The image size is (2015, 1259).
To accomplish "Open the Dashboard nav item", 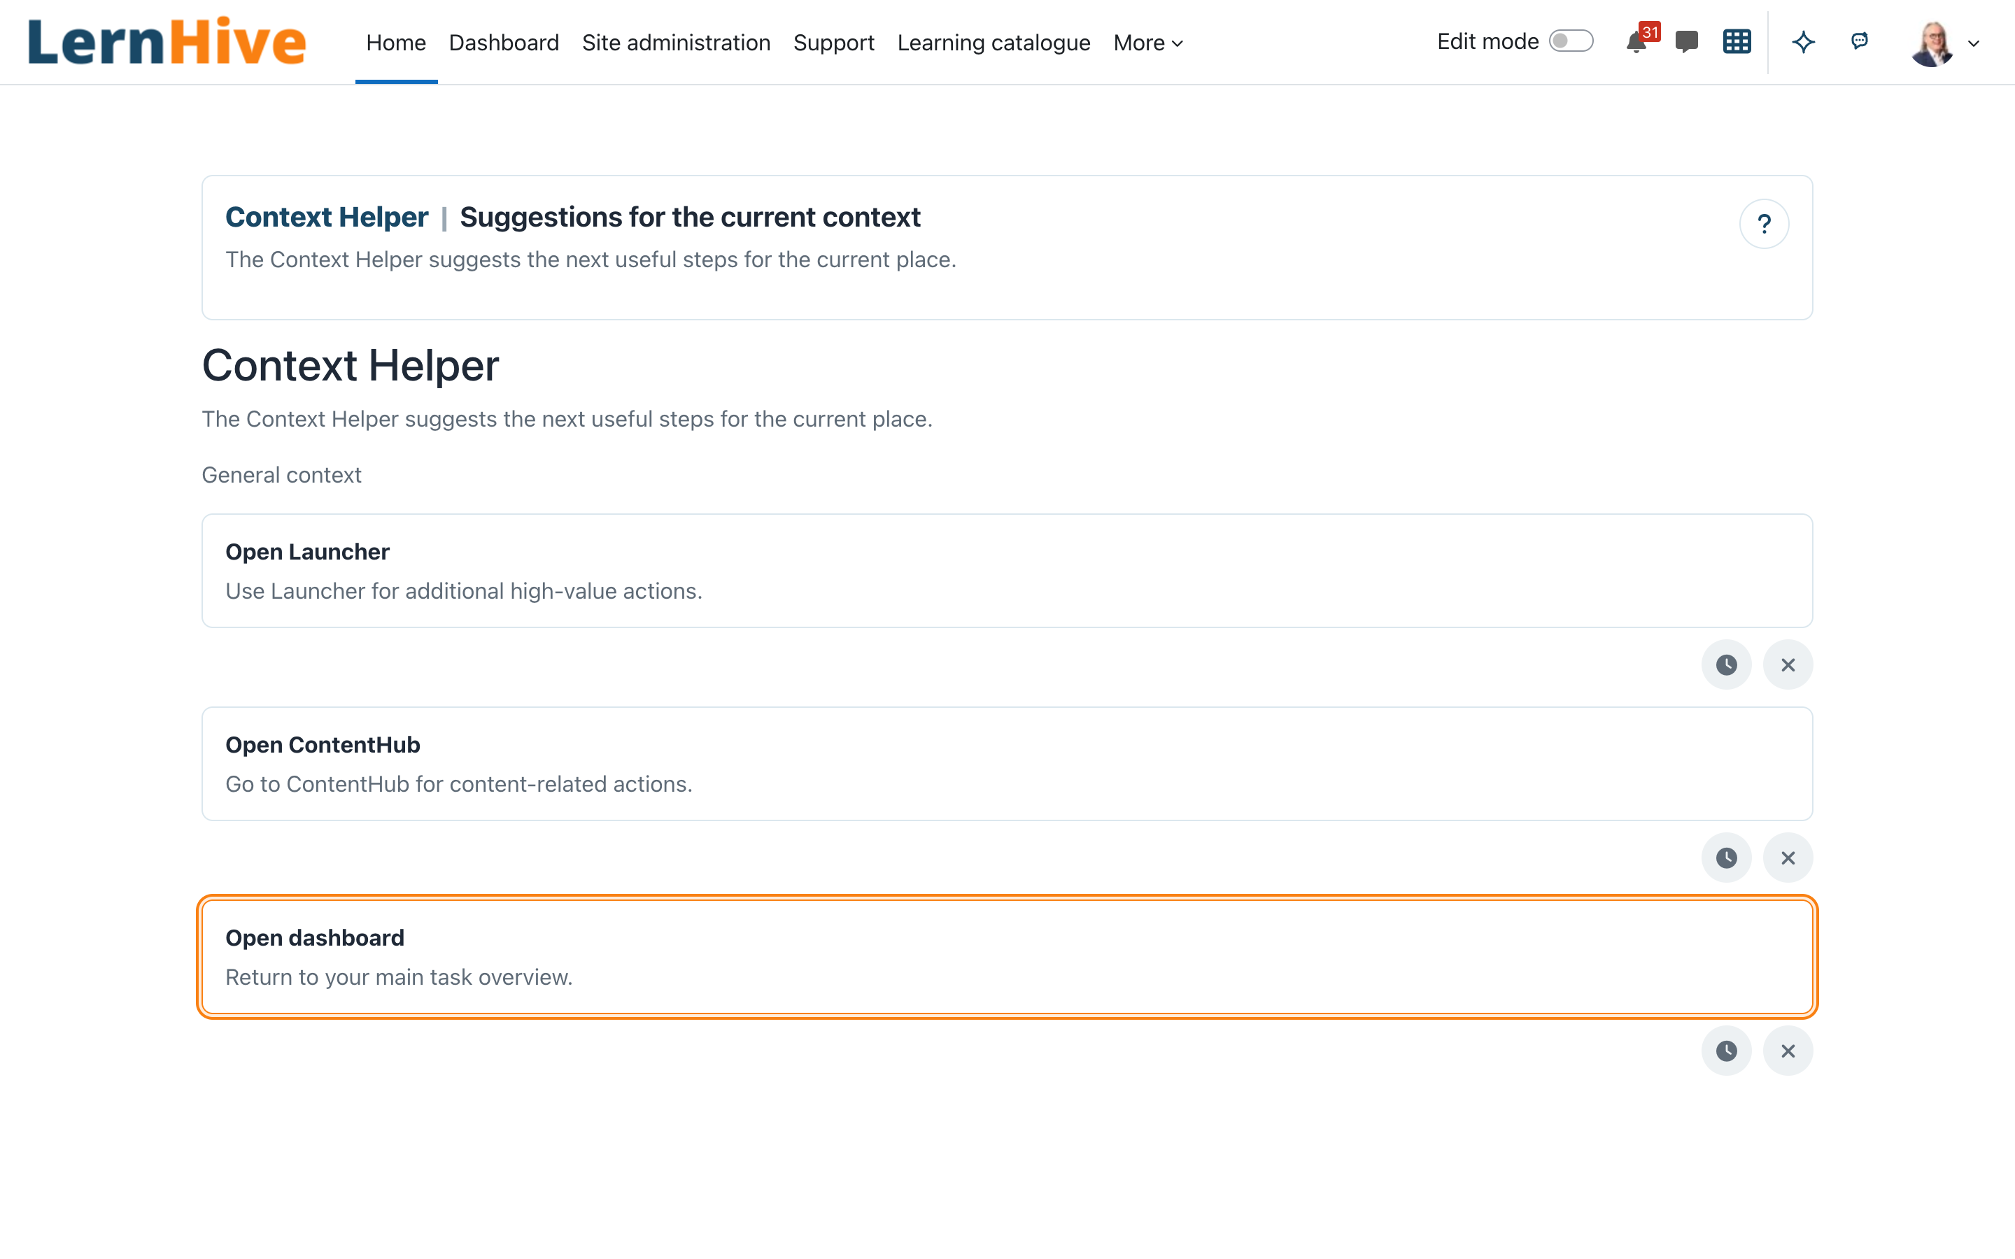I will coord(504,43).
